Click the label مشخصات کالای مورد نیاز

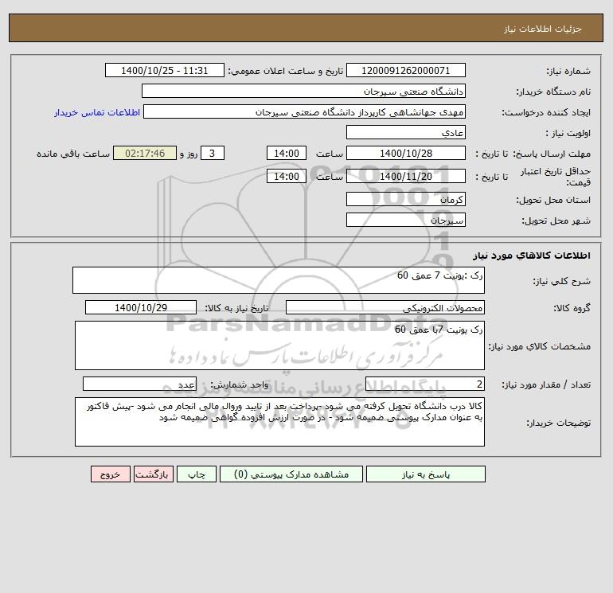coord(540,346)
